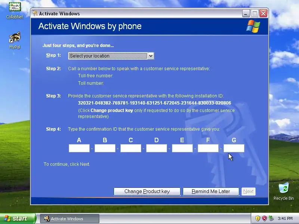Click the red shield alert tray icon
This screenshot has width=299, height=224.
click(264, 218)
